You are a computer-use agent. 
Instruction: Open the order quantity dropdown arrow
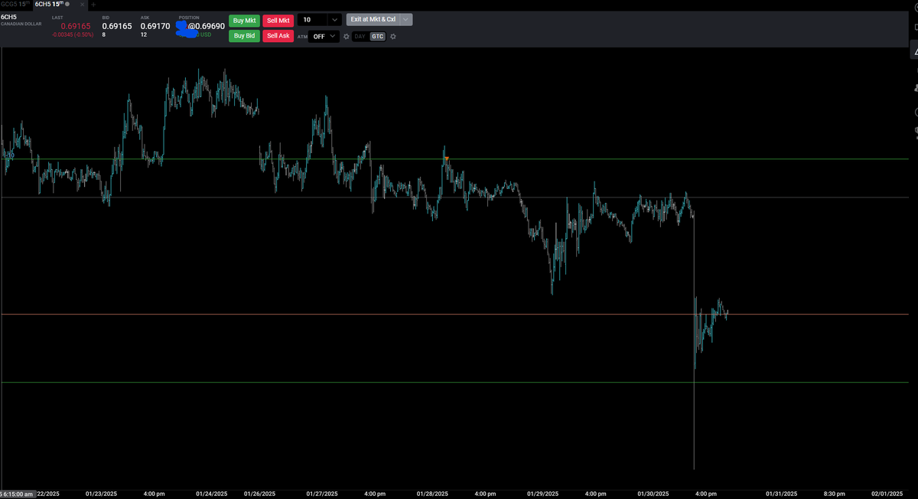tap(335, 20)
